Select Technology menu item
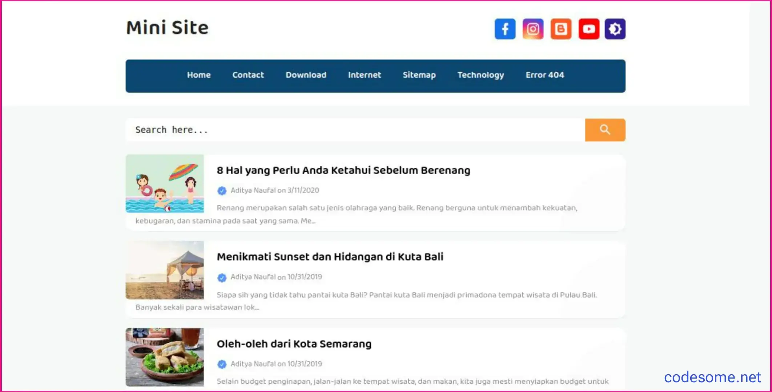 (481, 75)
